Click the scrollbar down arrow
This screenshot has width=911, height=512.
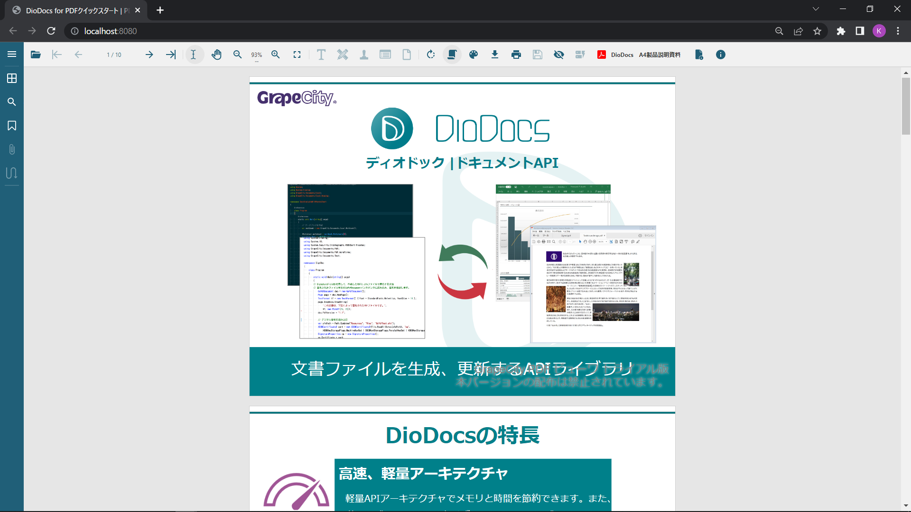point(906,506)
